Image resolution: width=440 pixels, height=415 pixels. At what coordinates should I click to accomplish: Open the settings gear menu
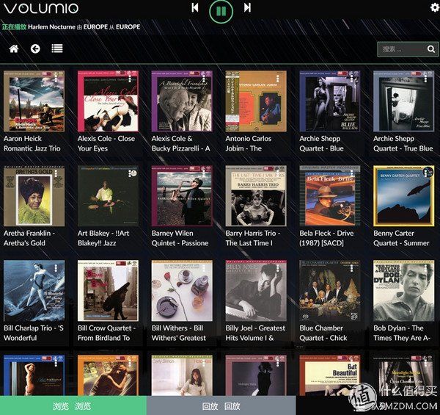pos(434,7)
